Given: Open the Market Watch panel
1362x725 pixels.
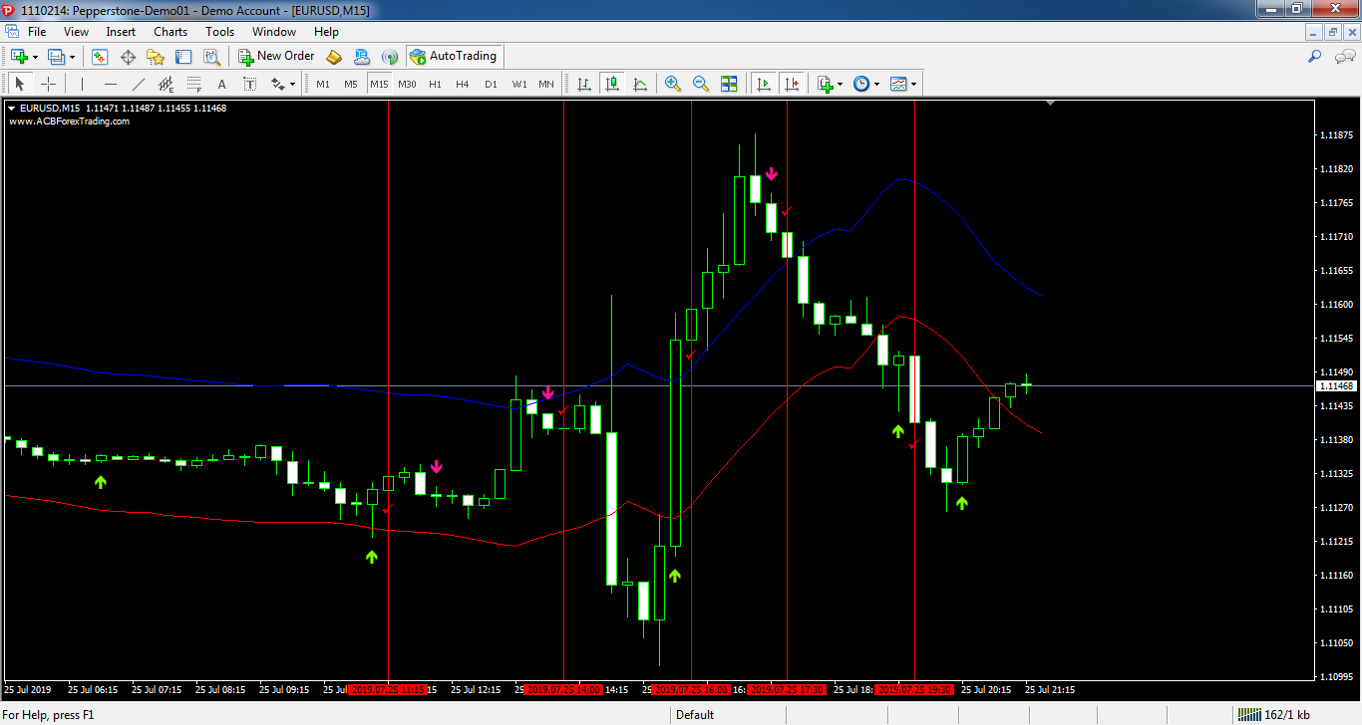Looking at the screenshot, I should (100, 57).
